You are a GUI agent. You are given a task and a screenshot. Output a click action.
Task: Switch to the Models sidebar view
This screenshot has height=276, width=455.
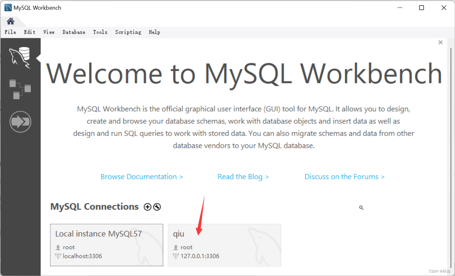pyautogui.click(x=20, y=89)
